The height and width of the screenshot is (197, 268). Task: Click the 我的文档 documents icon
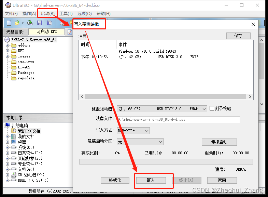tap(14, 136)
